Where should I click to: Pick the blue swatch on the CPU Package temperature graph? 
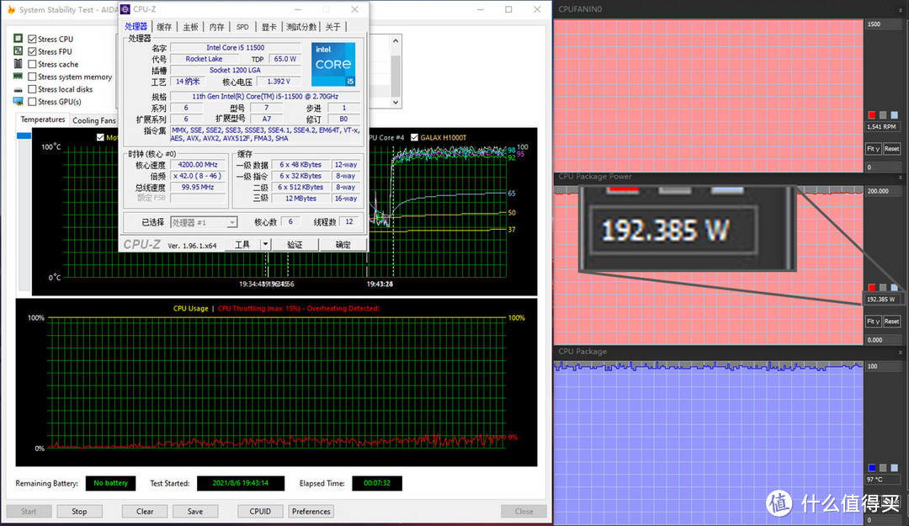(872, 467)
